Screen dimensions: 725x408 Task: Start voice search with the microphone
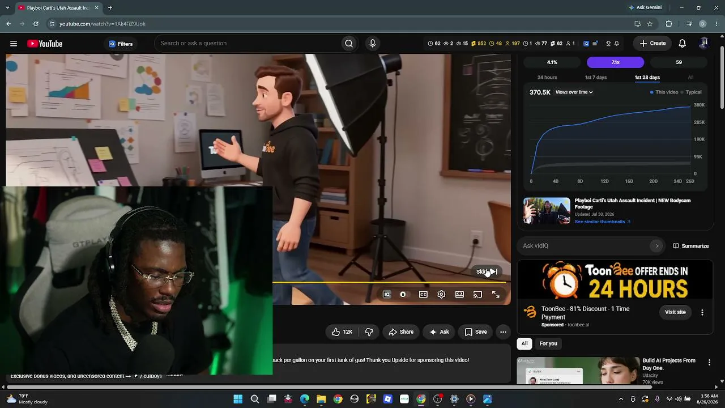pyautogui.click(x=372, y=44)
